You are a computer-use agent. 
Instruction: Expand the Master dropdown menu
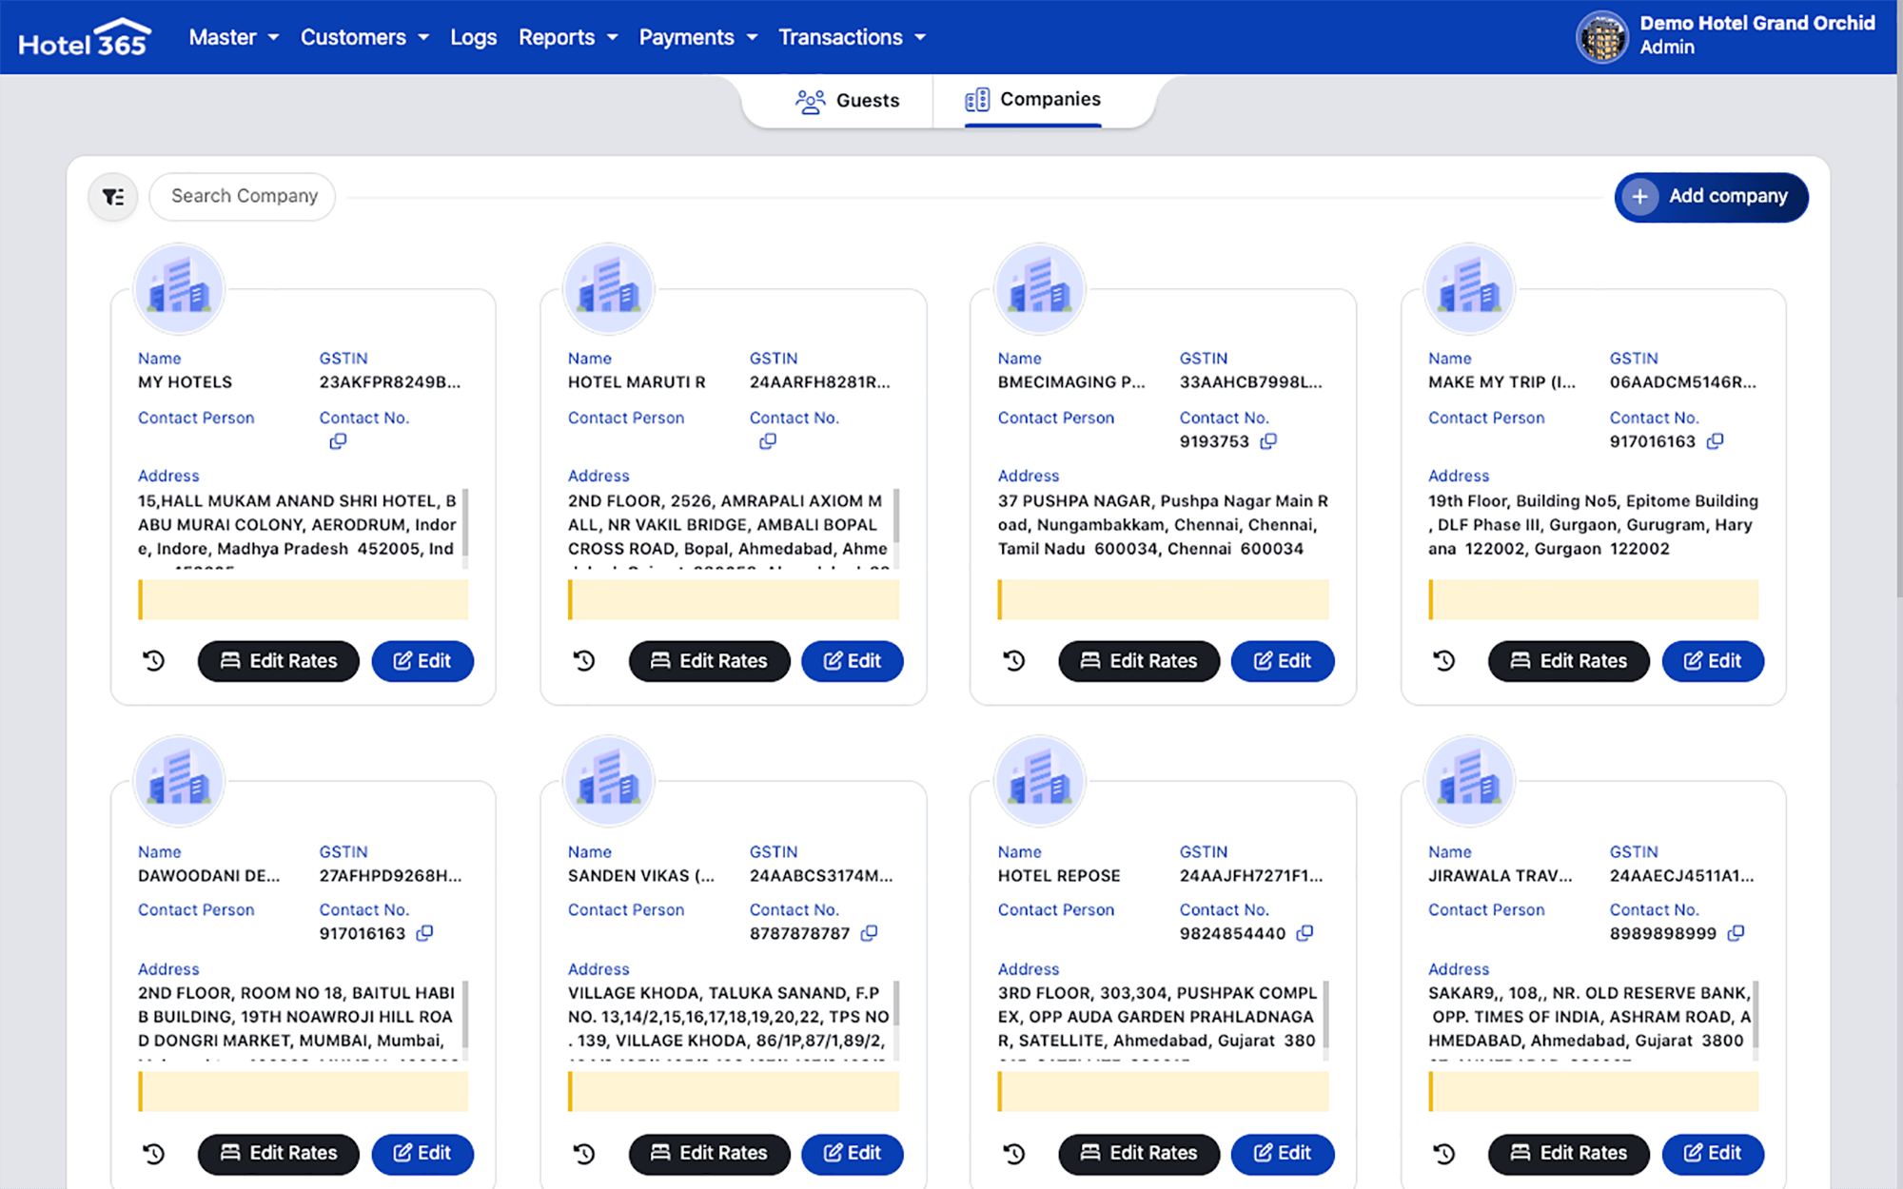(233, 37)
